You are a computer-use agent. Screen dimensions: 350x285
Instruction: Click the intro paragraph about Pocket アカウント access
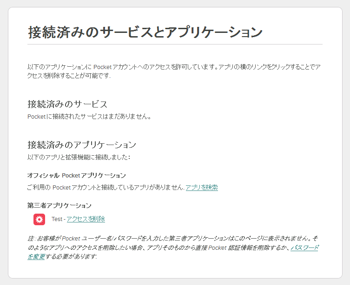pos(174,71)
